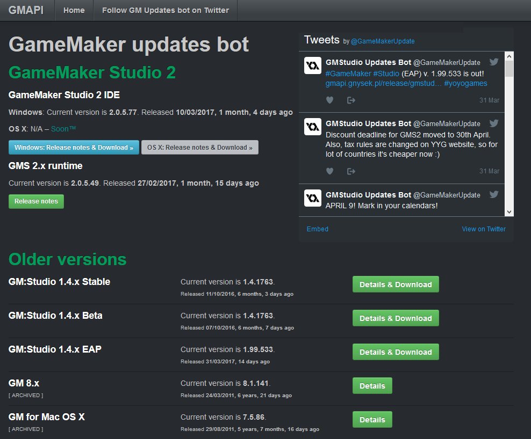Like the GameMaker Studio EAP 1.99.533 tweet

[329, 100]
